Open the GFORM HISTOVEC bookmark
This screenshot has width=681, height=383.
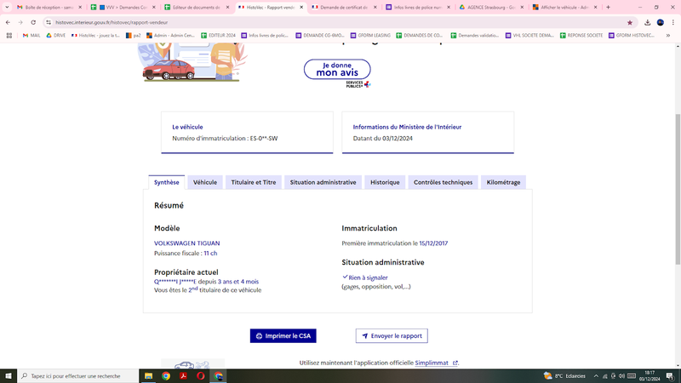[632, 36]
